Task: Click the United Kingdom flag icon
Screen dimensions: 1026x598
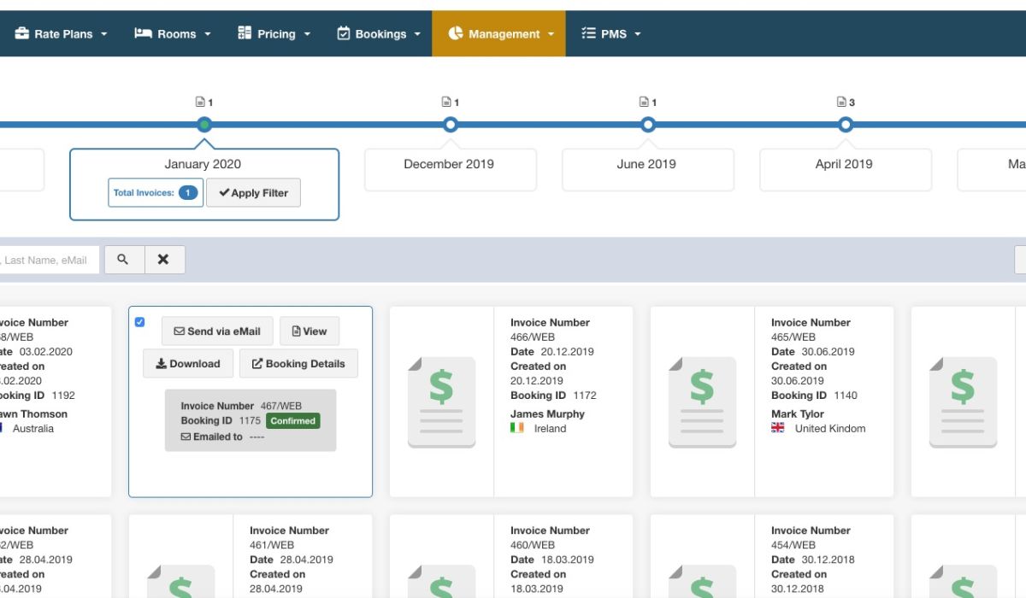Action: coord(778,428)
